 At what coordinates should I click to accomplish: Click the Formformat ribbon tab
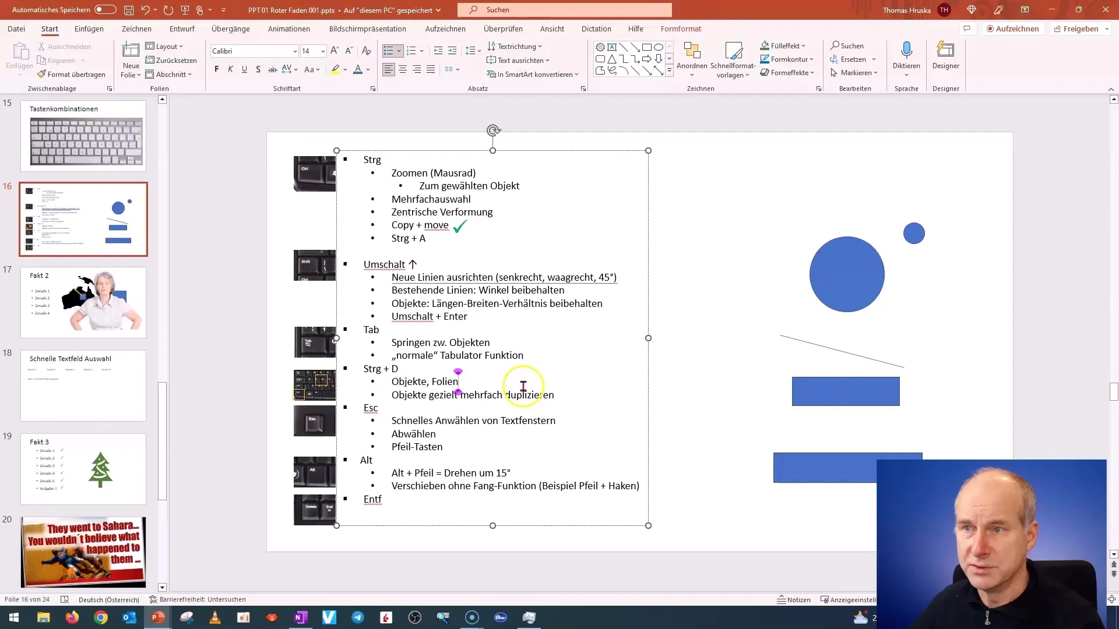tap(681, 29)
